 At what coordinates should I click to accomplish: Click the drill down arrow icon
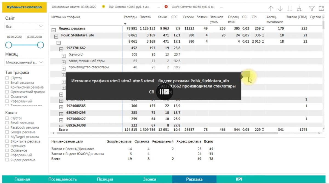[x=280, y=9]
